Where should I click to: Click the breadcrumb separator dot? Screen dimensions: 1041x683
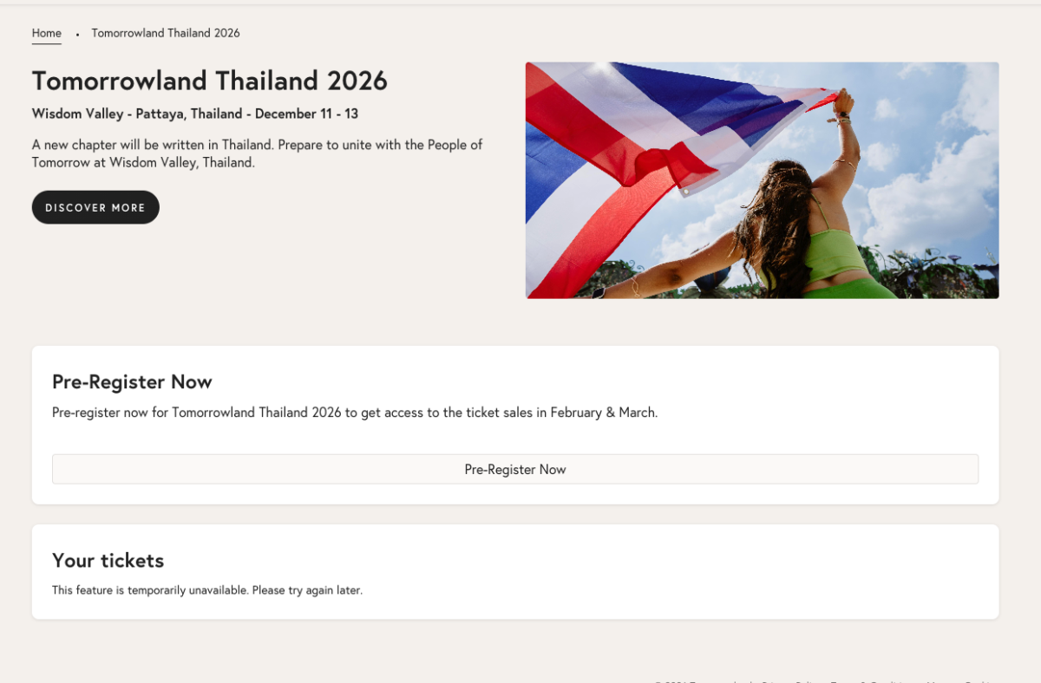pyautogui.click(x=77, y=35)
